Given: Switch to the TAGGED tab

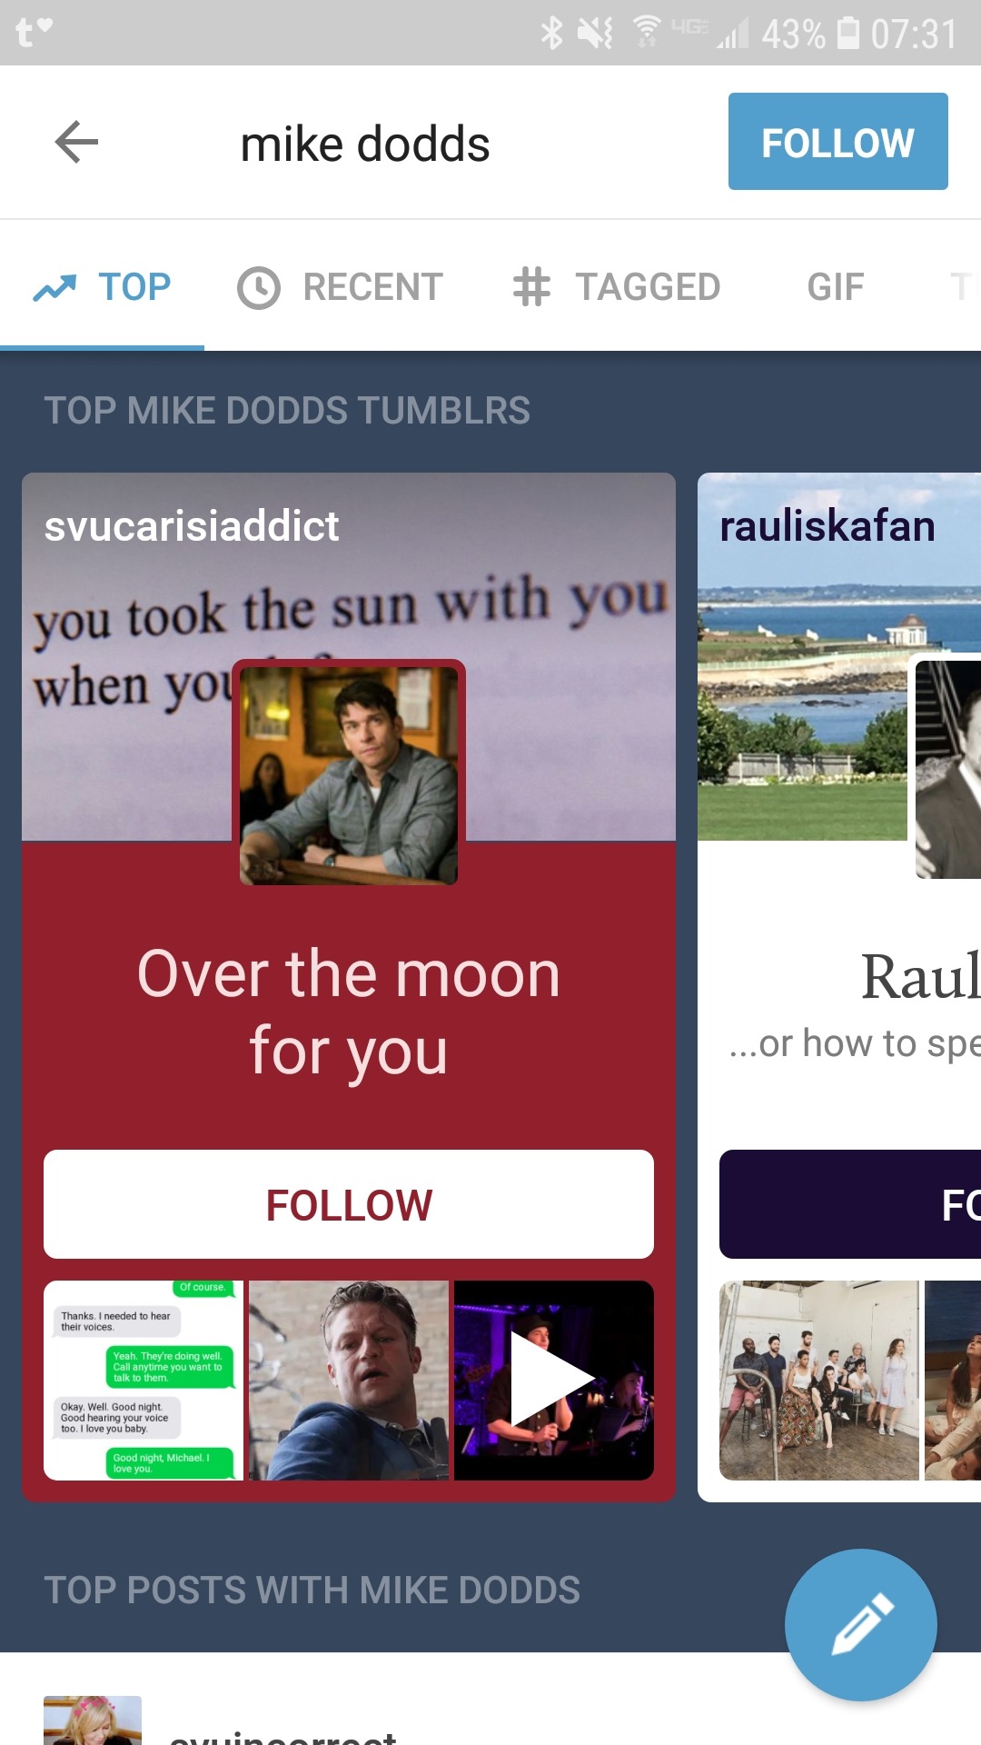Looking at the screenshot, I should point(617,287).
